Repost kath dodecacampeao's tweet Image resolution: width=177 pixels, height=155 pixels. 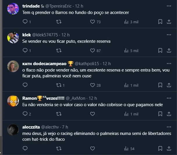pos(59,85)
